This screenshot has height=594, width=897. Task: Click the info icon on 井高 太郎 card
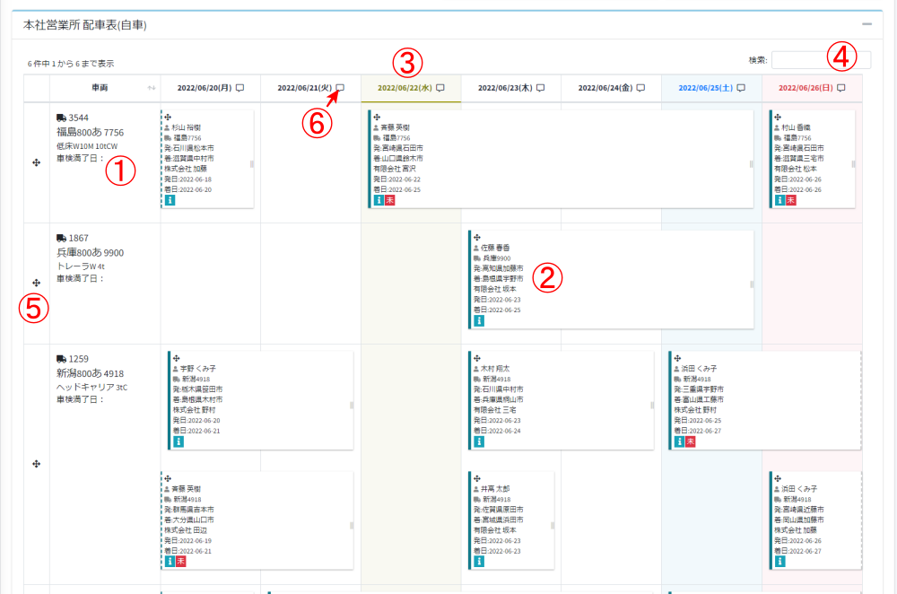pyautogui.click(x=479, y=562)
